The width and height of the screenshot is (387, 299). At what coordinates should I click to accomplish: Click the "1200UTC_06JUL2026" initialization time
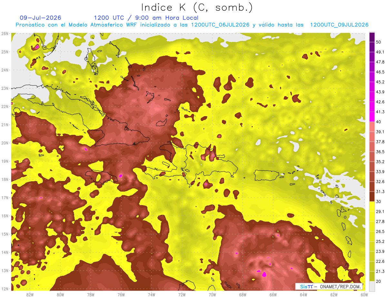[220, 25]
